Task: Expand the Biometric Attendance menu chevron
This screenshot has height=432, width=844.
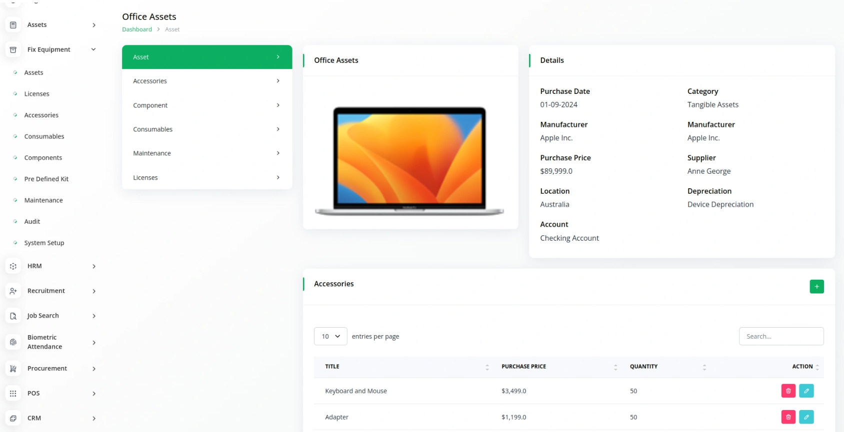Action: pyautogui.click(x=94, y=343)
